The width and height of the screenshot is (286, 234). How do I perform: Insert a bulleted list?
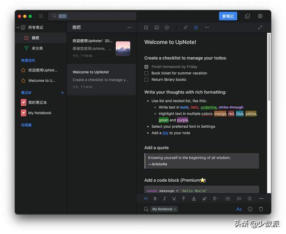pyautogui.click(x=227, y=199)
